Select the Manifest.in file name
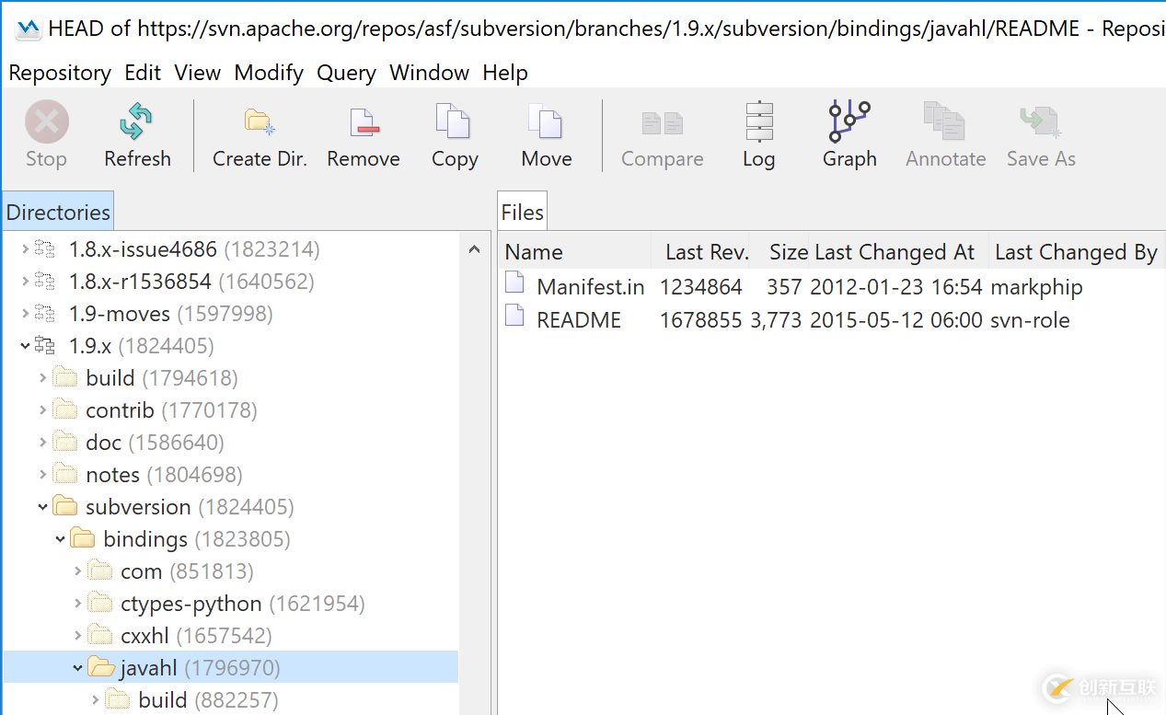This screenshot has height=715, width=1166. pos(591,287)
